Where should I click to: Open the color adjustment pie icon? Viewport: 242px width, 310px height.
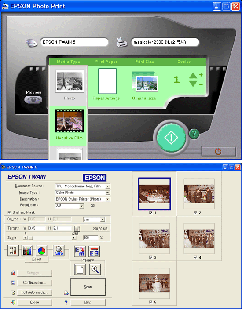click(x=41, y=251)
